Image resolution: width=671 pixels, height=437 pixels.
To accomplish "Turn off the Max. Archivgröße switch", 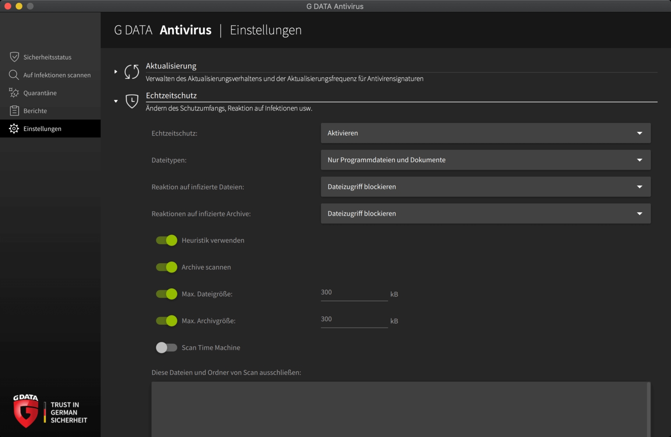I will 166,321.
